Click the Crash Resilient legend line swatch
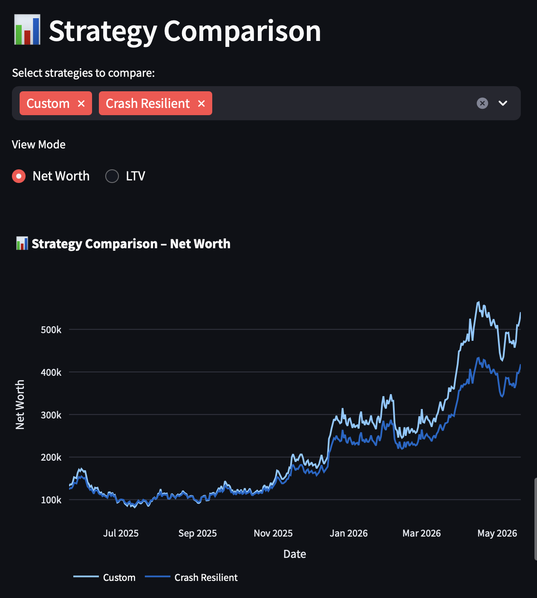537x598 pixels. [x=157, y=577]
